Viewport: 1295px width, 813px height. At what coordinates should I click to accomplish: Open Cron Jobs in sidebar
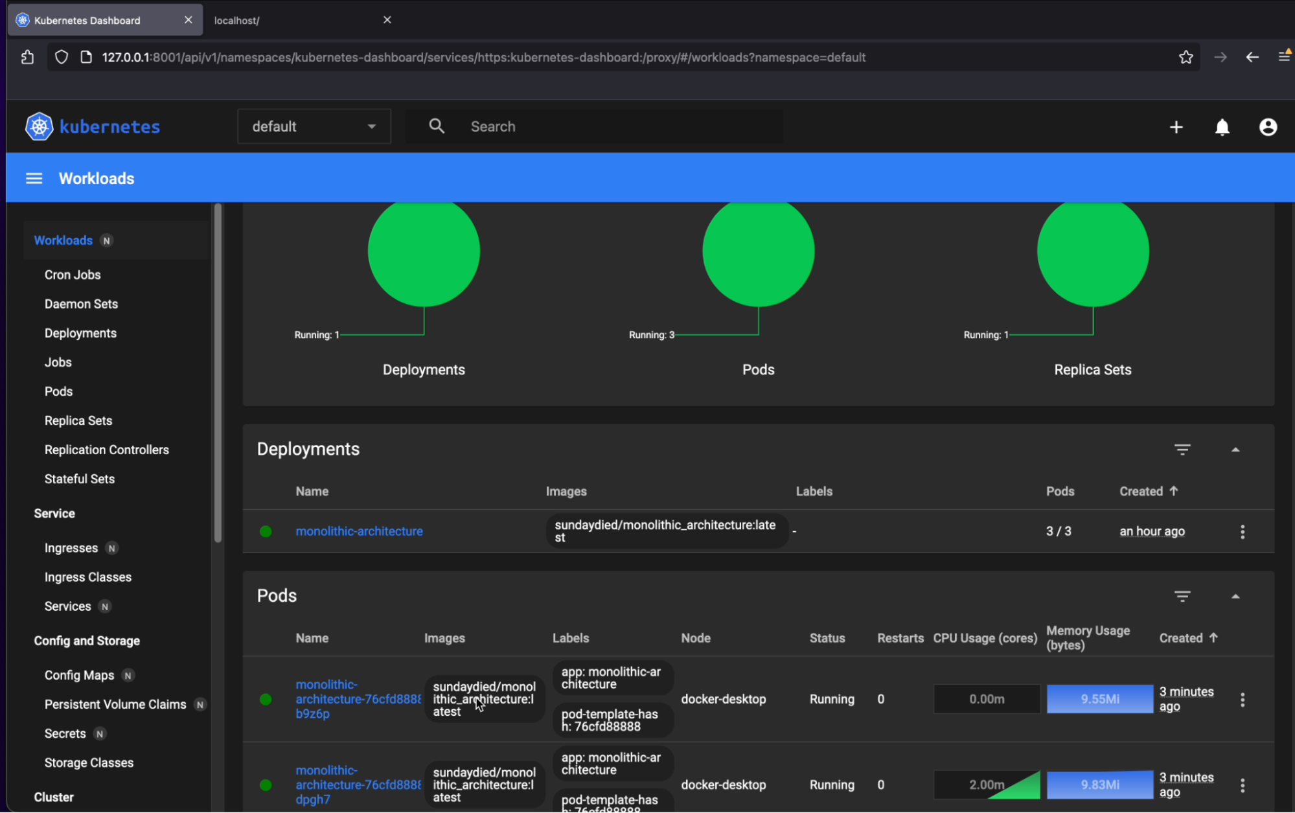tap(73, 275)
